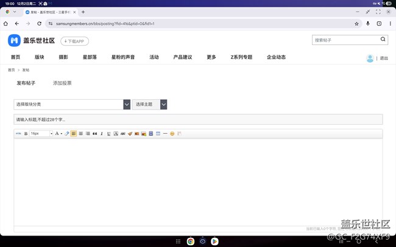Viewport: 396px width, 247px height.
Task: Open 星部落 navigation item
Action: click(90, 57)
